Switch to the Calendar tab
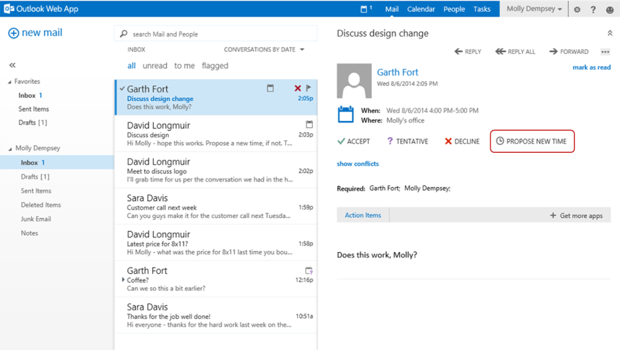620x350 pixels. [421, 9]
